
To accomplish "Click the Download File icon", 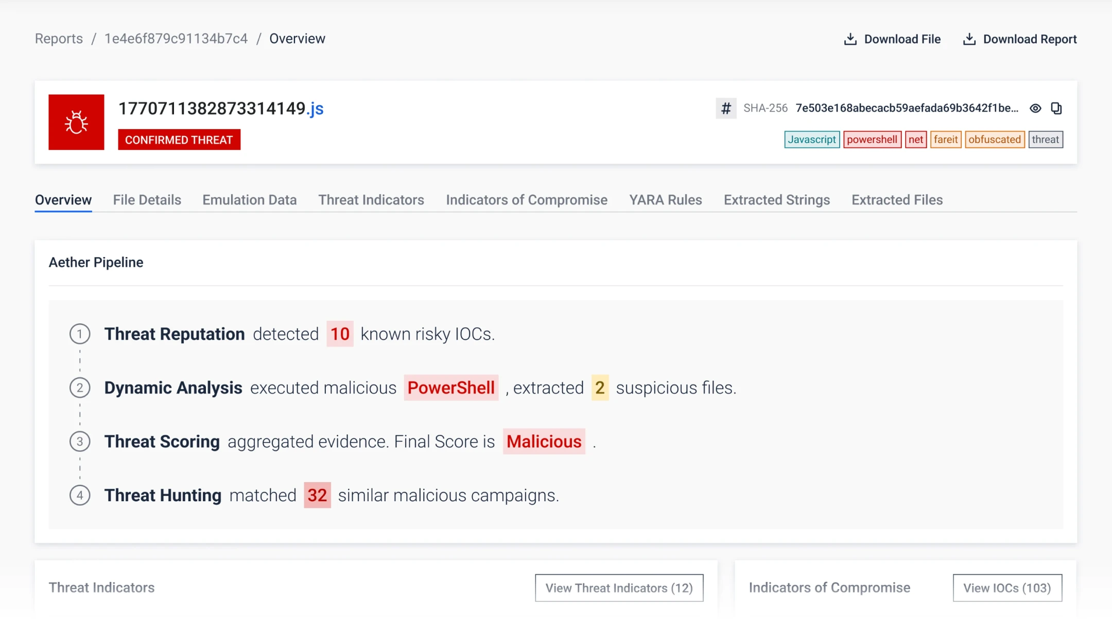I will coord(850,39).
